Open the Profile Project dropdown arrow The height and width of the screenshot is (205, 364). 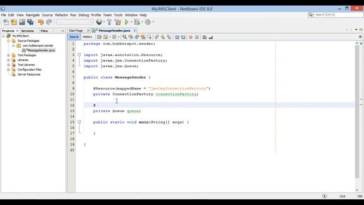click(153, 22)
